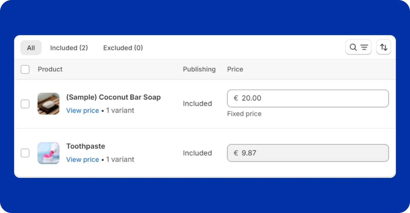This screenshot has height=213, width=410.
Task: Select the All tab
Action: click(31, 48)
